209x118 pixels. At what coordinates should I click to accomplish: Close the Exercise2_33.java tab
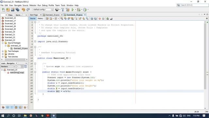tap(85, 15)
